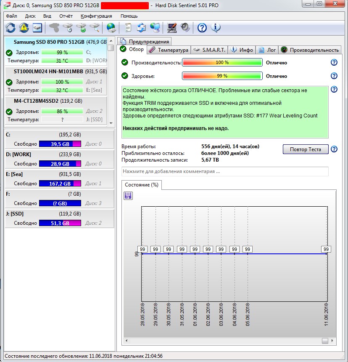Screen dimensions: 348x362
Task: Click the bold text Никаких действий предпринимать не надо
Action: 176,128
